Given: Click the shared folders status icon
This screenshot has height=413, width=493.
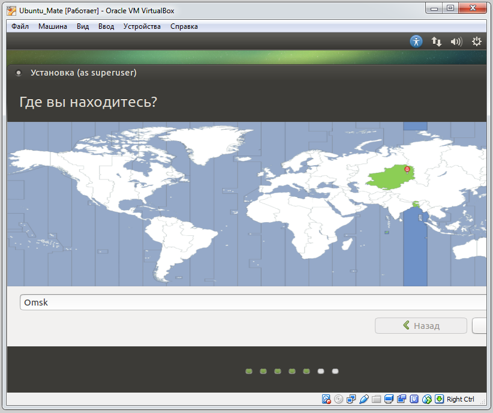Looking at the screenshot, I should pos(377,399).
